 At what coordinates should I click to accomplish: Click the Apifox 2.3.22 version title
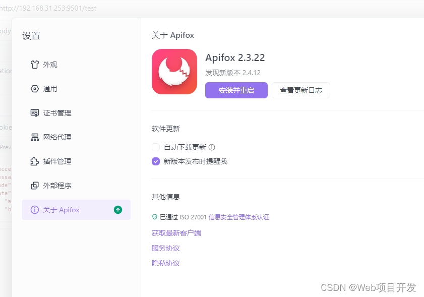[235, 57]
